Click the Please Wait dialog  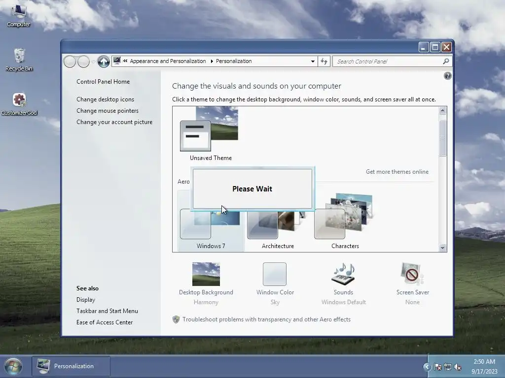(252, 189)
